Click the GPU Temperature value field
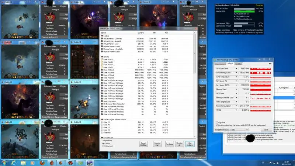This screenshot has width=295, height=166. tap(244, 77)
